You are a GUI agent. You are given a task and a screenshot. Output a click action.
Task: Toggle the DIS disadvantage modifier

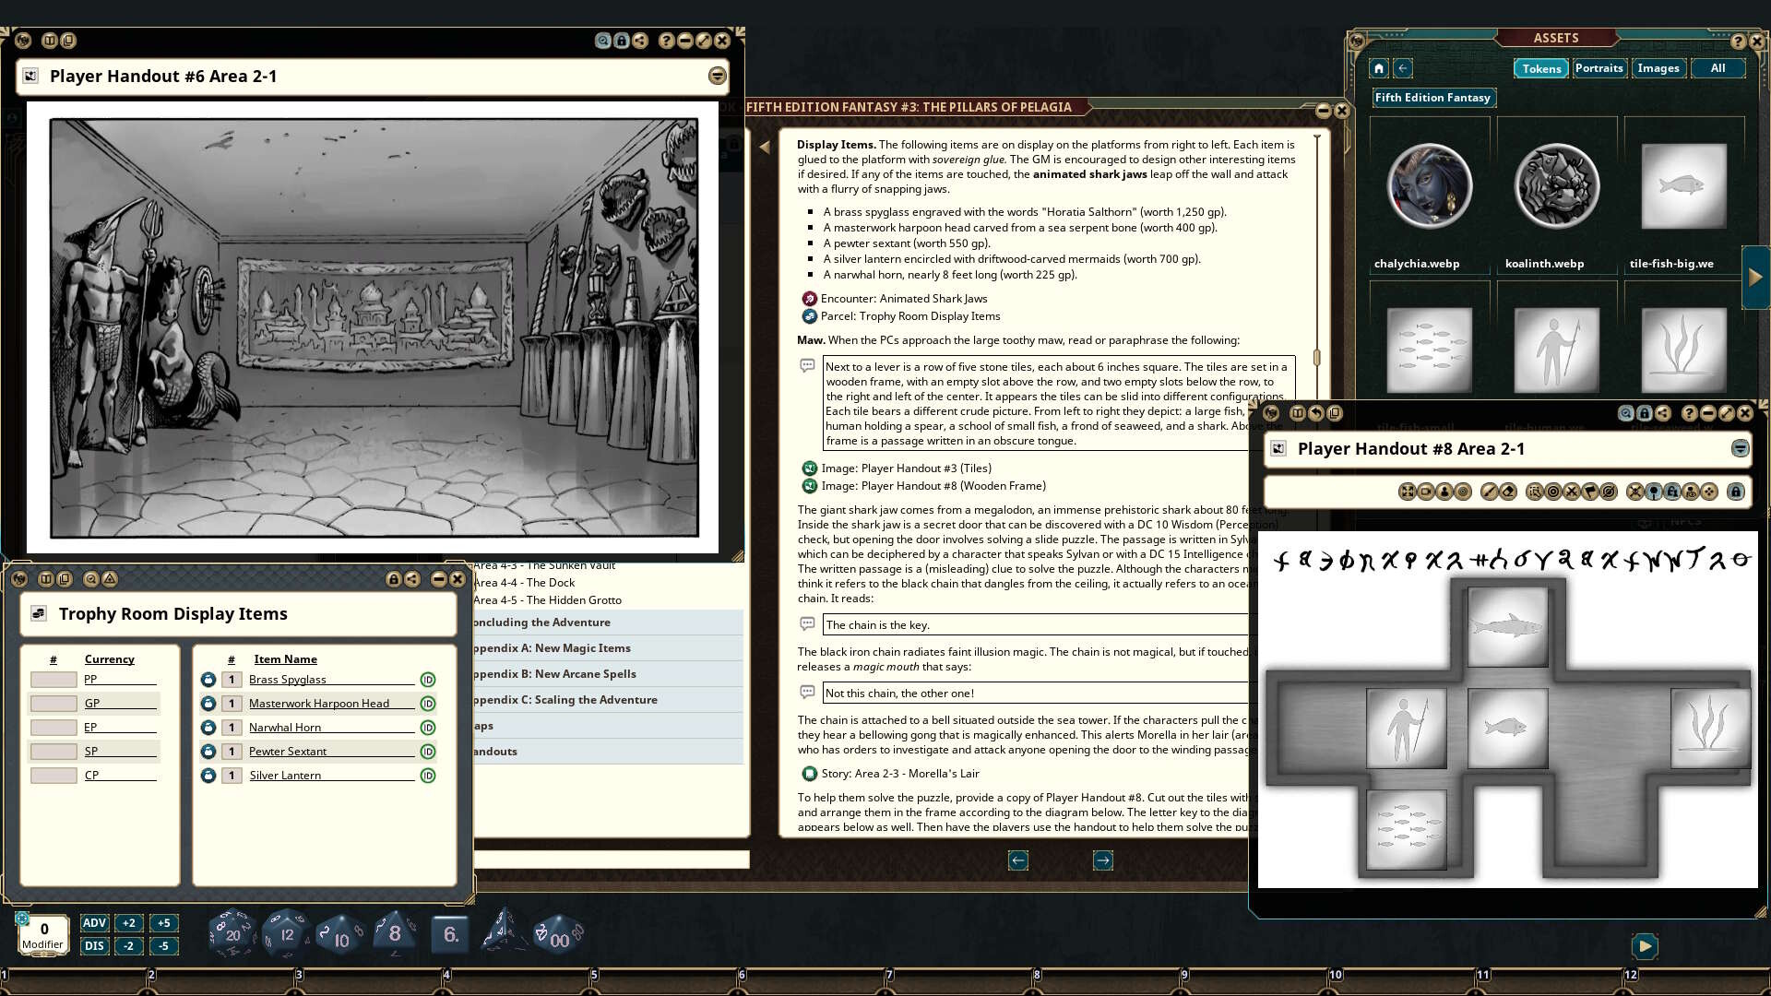(94, 945)
